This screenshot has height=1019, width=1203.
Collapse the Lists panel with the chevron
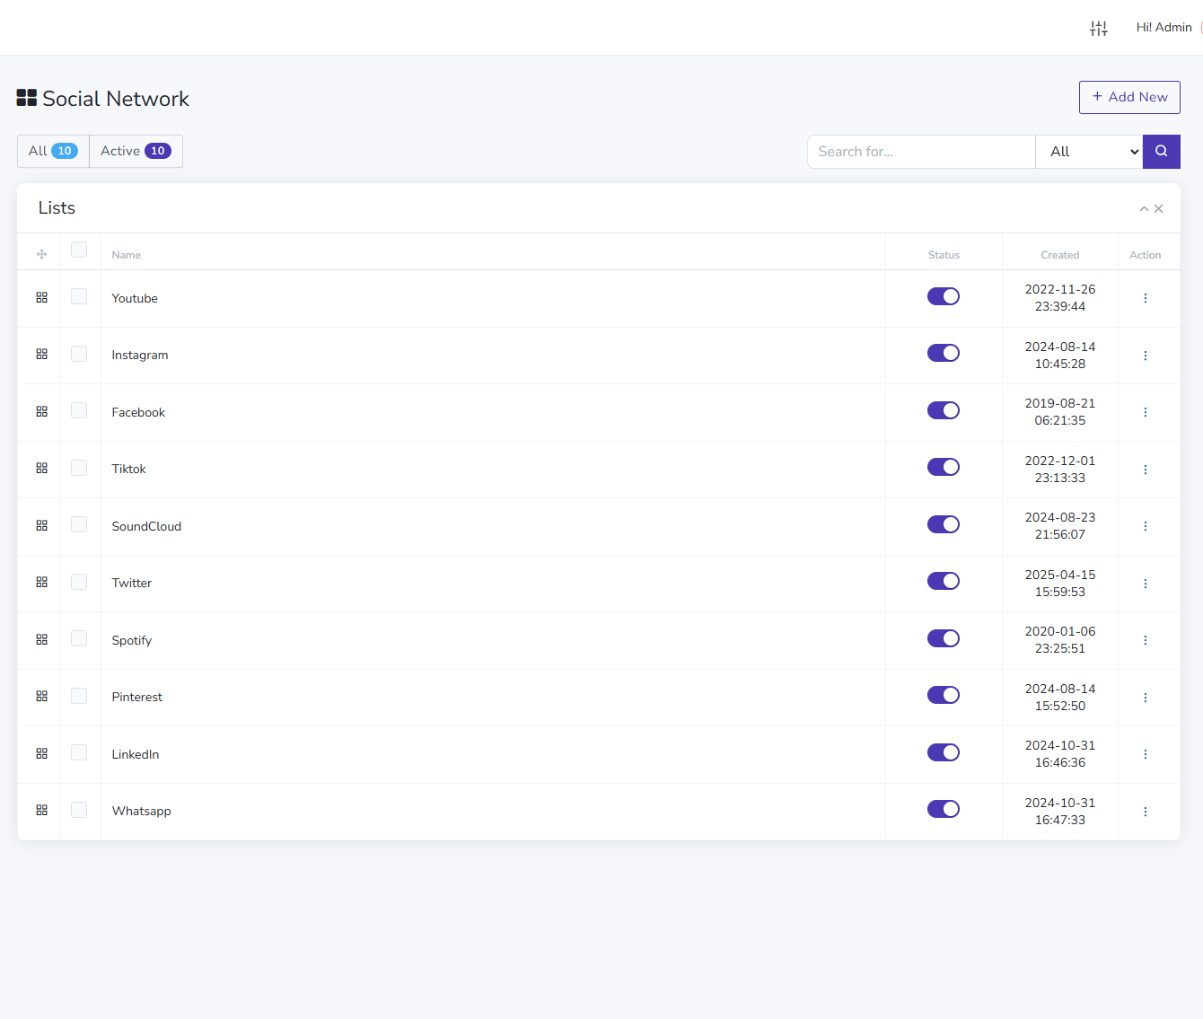click(x=1144, y=208)
